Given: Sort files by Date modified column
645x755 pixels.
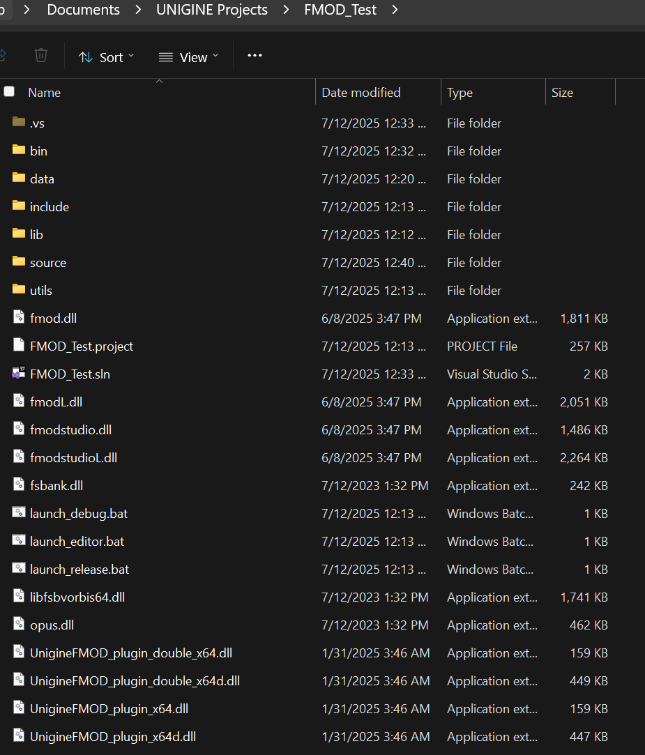Looking at the screenshot, I should 361,92.
